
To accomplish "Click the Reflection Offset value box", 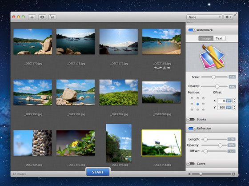I will [231, 151].
